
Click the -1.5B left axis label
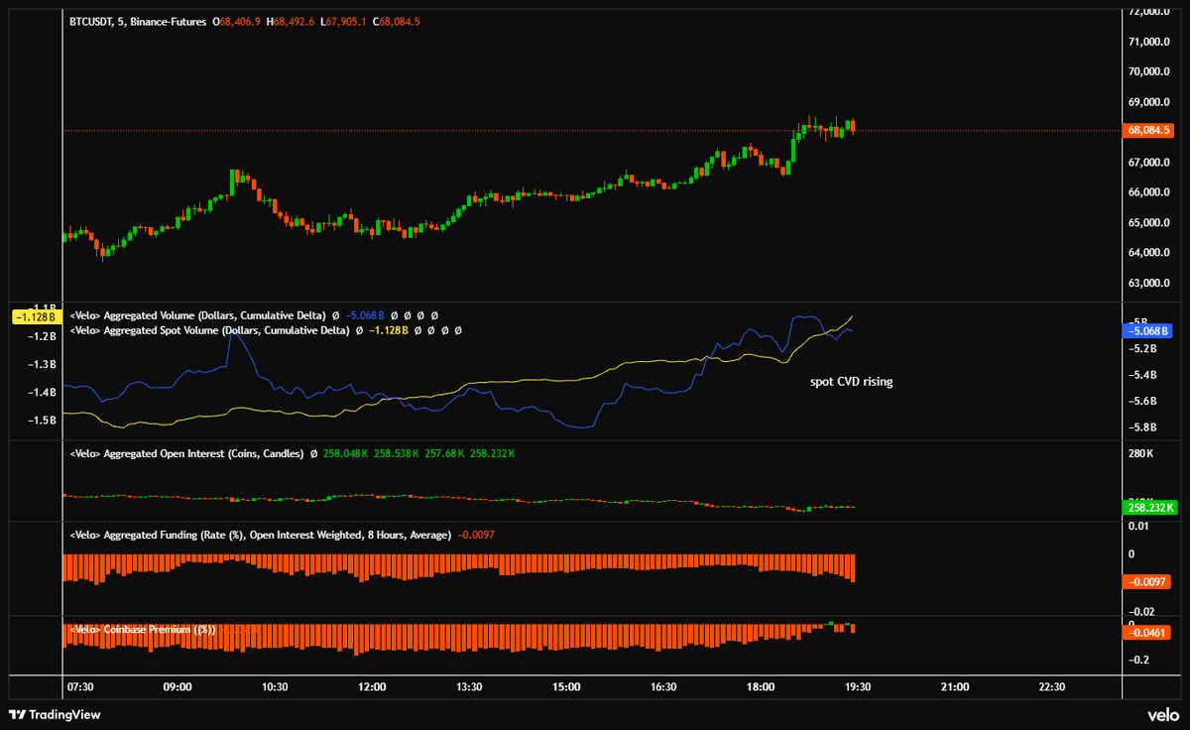[43, 421]
